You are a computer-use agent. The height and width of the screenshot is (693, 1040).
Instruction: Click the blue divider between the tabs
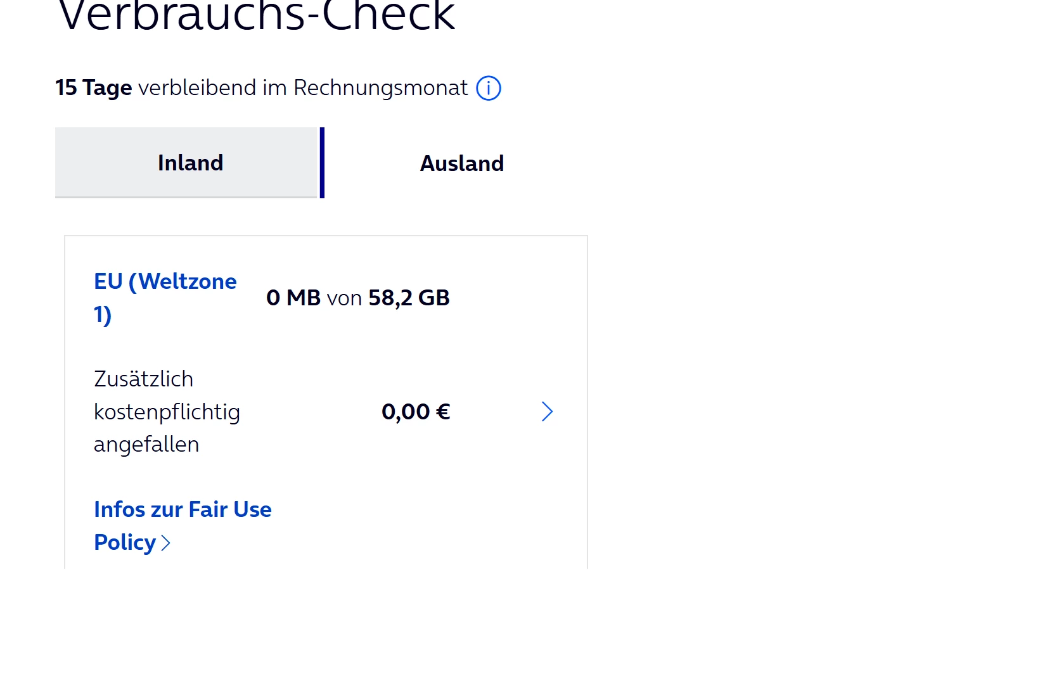322,163
